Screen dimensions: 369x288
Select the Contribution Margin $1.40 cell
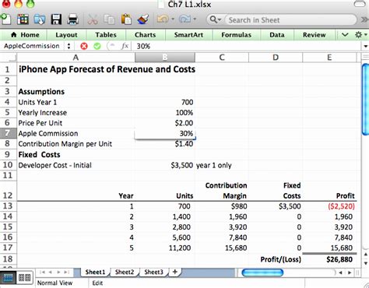click(165, 144)
